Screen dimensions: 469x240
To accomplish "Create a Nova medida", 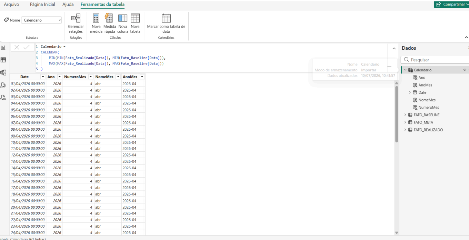I will coord(96,24).
